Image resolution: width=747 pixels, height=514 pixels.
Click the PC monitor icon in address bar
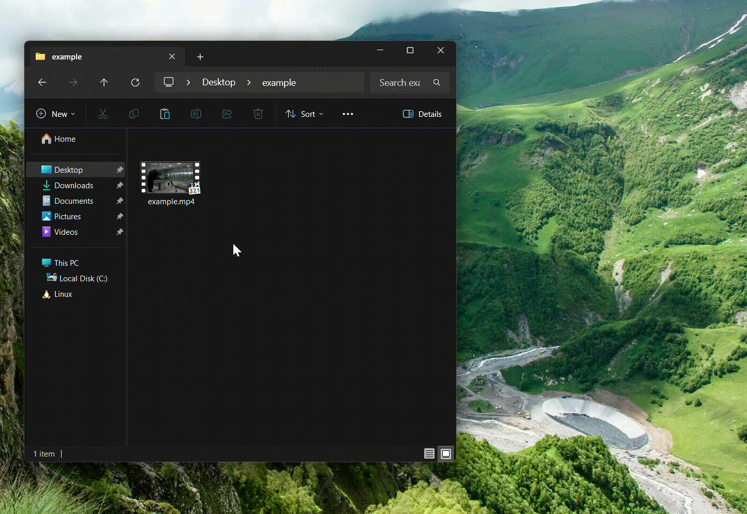tap(169, 82)
